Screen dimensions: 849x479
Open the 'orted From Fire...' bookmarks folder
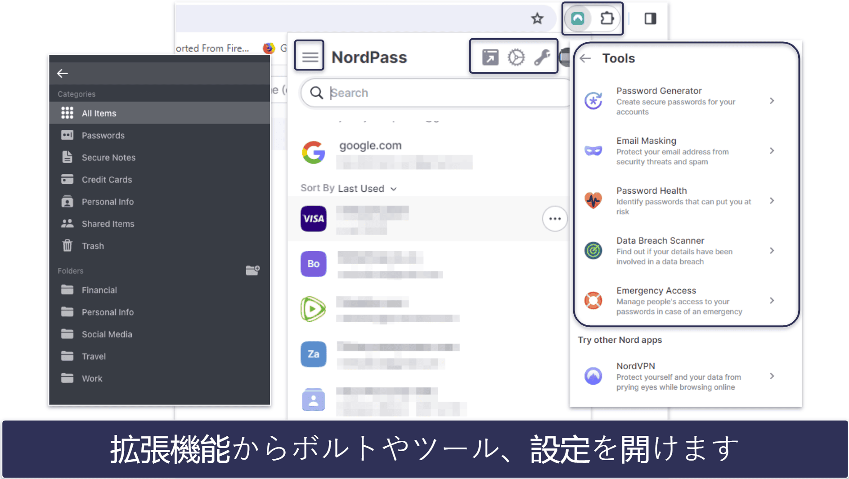point(212,48)
